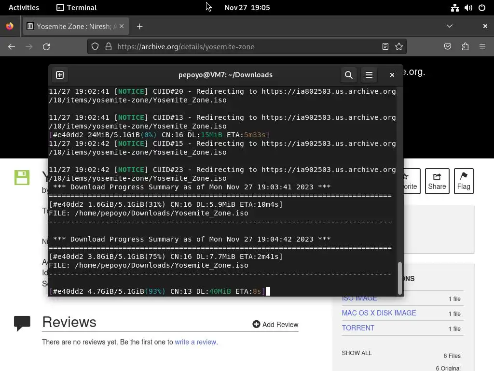Click the green floppy disk software icon

[x=22, y=177]
